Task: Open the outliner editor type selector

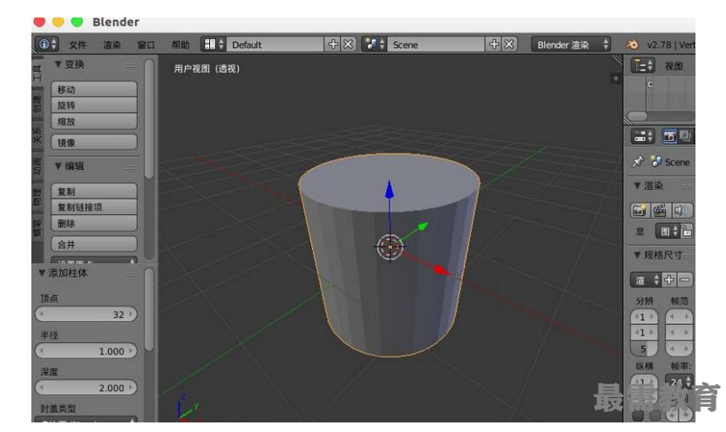Action: tap(642, 65)
